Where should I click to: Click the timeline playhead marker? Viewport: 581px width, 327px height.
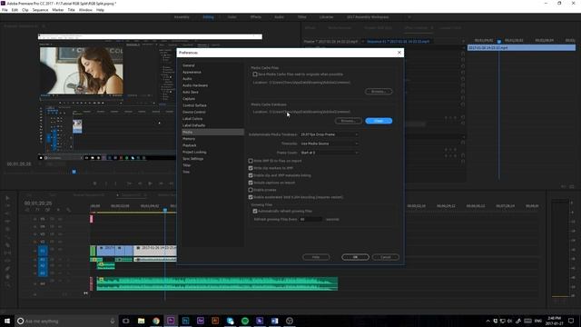tap(165, 210)
